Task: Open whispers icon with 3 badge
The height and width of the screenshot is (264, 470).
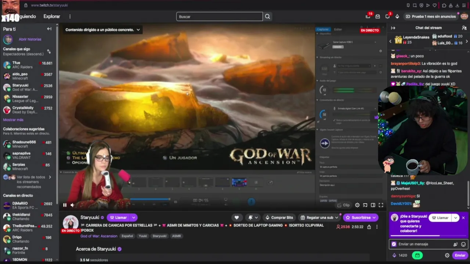Action: tap(388, 16)
